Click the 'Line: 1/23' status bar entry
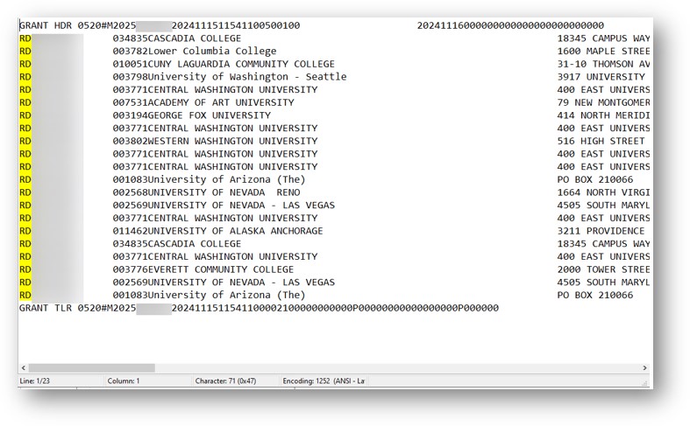690x426 pixels. (35, 381)
